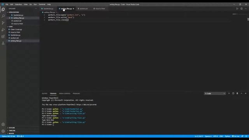Close the writing files.py editor tab
Image resolution: width=249 pixels, height=140 pixels.
click(74, 9)
